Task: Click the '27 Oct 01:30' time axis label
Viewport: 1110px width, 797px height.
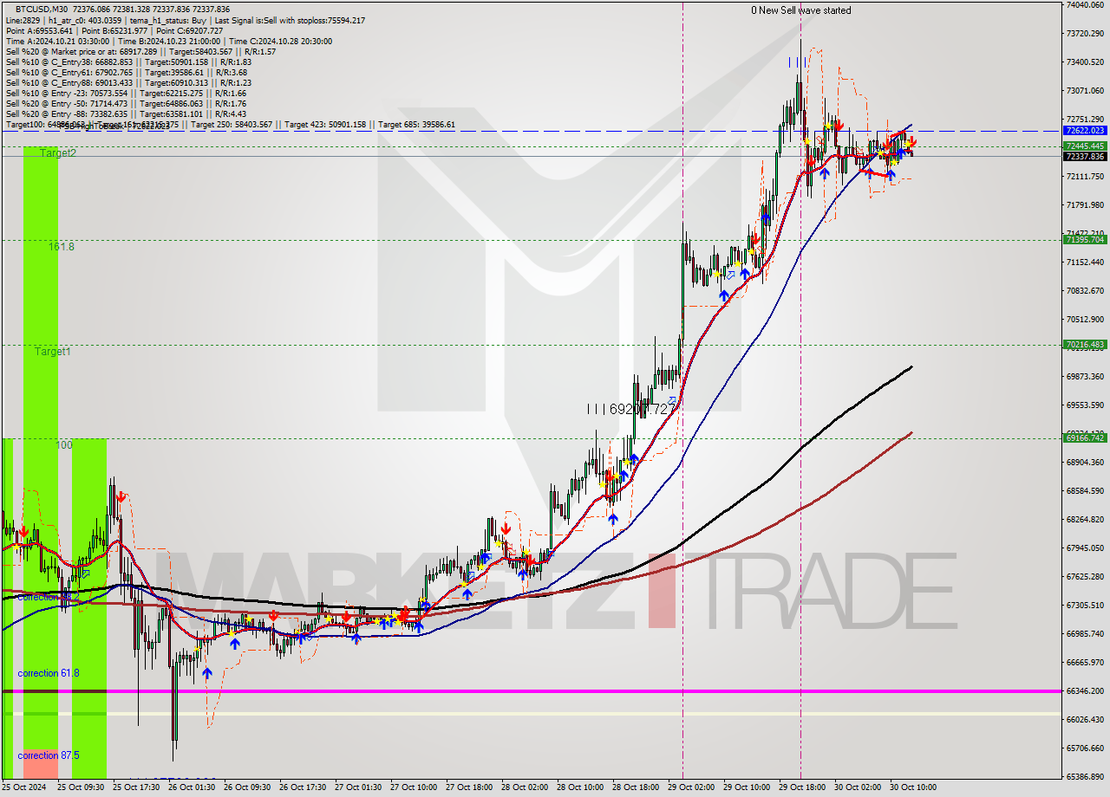Action: point(358,787)
